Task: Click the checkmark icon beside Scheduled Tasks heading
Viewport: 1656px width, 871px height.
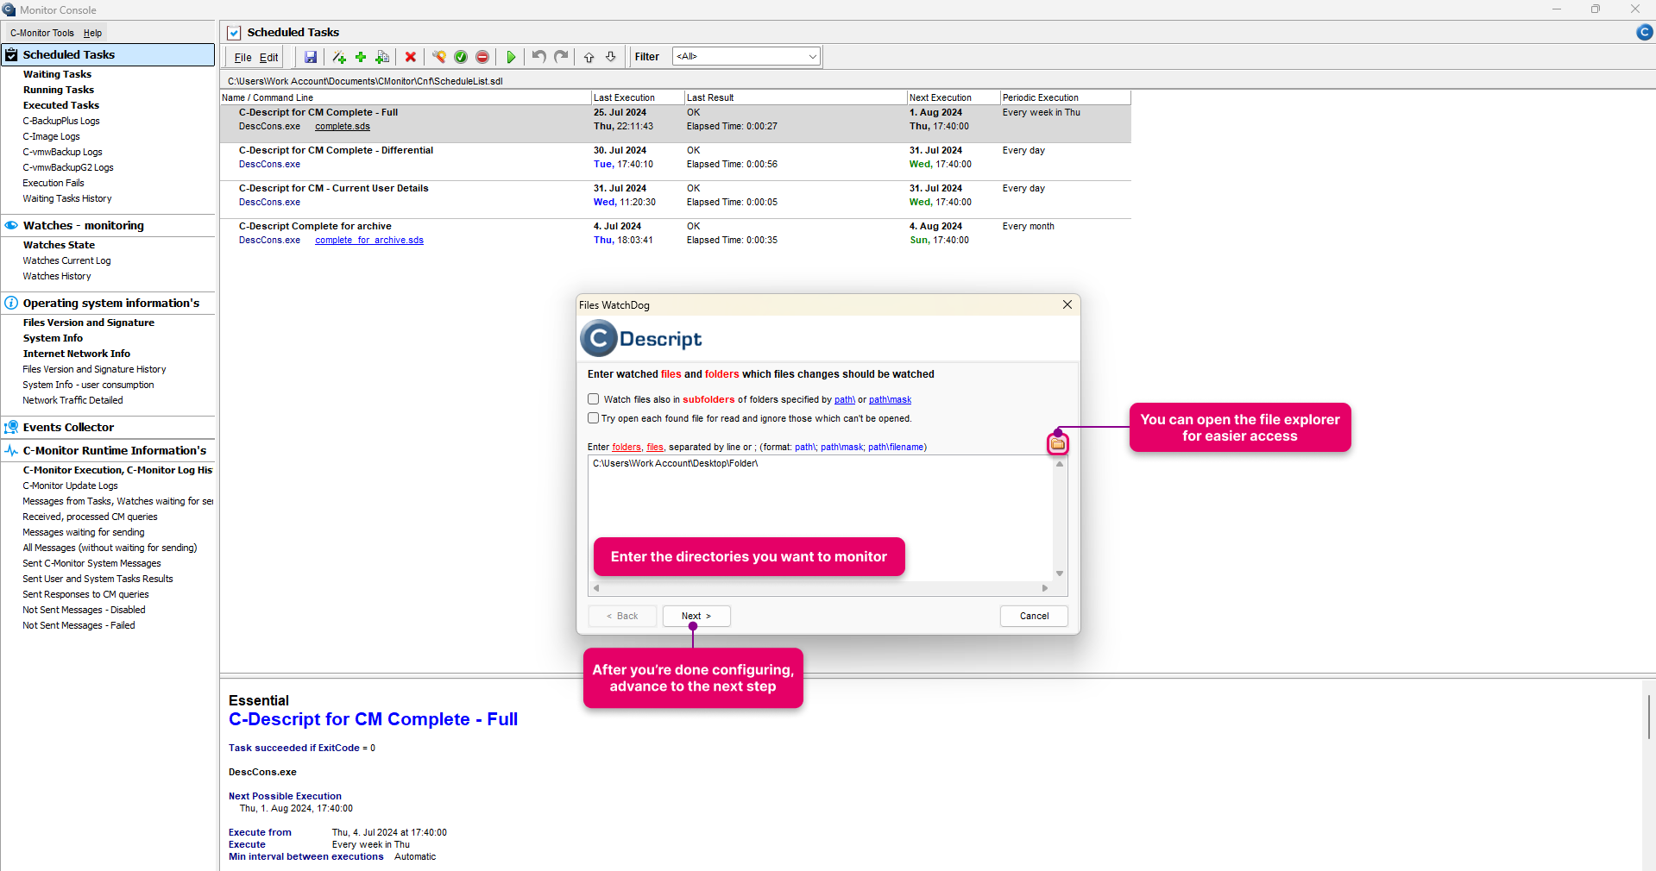Action: [x=234, y=33]
